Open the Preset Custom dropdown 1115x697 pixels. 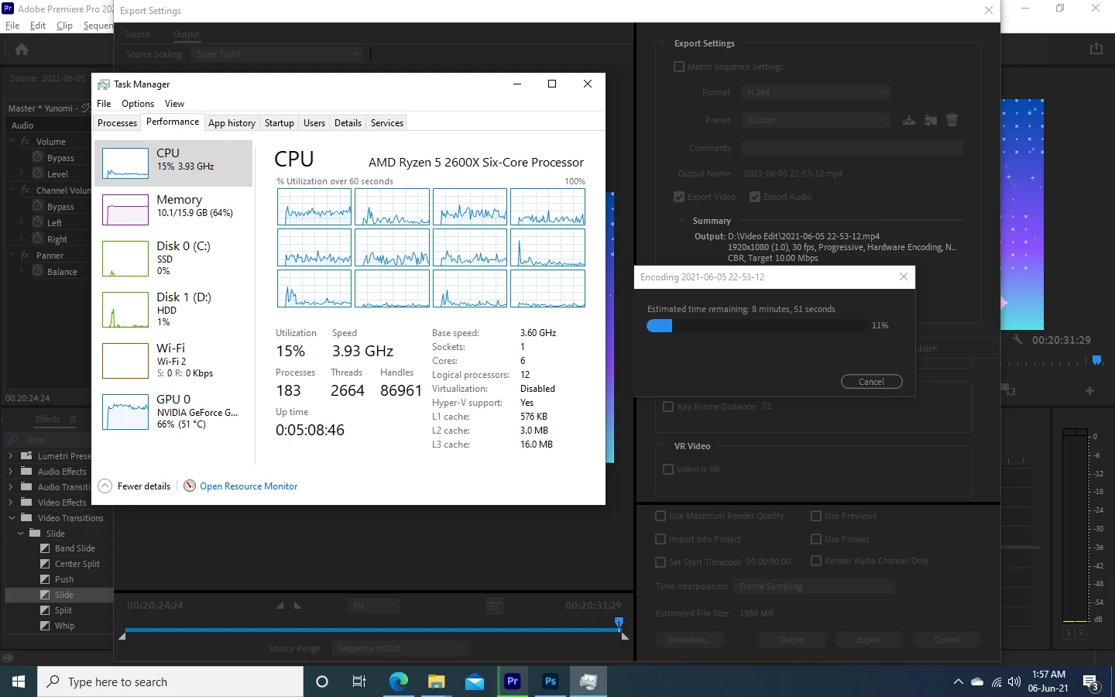click(816, 120)
